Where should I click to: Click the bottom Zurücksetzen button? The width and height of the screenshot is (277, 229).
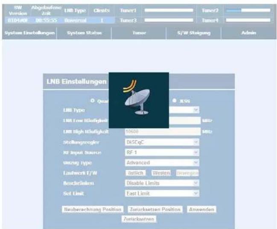coord(139,219)
